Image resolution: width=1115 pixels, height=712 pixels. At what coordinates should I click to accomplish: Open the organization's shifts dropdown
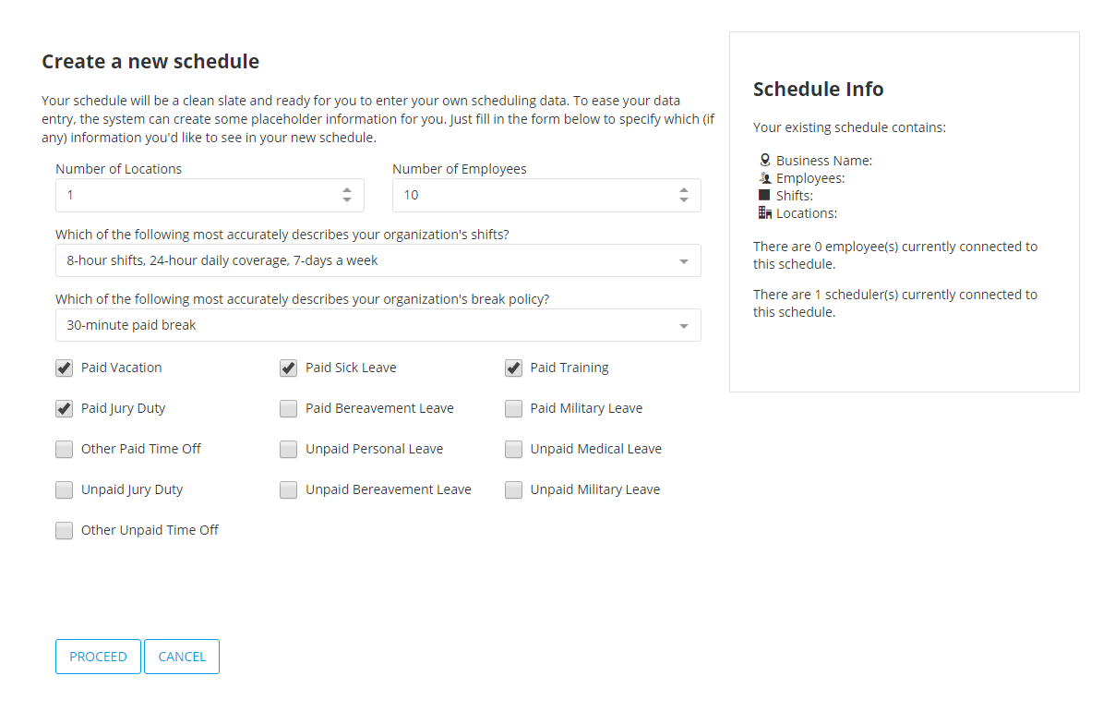click(x=378, y=260)
